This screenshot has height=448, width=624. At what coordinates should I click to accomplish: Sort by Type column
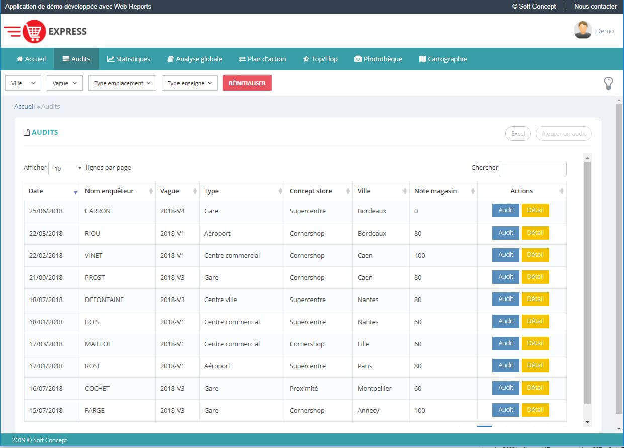click(x=242, y=191)
